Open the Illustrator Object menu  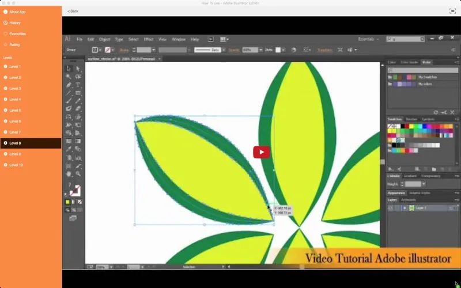tap(104, 39)
